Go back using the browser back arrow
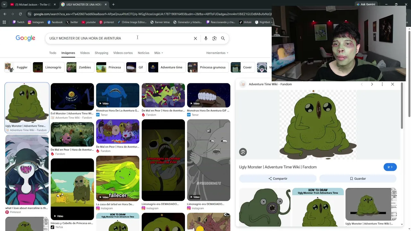The width and height of the screenshot is (411, 231). 5,14
